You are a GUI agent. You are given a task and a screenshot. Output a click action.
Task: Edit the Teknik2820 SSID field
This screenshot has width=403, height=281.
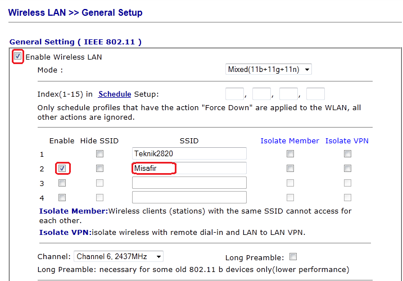189,154
